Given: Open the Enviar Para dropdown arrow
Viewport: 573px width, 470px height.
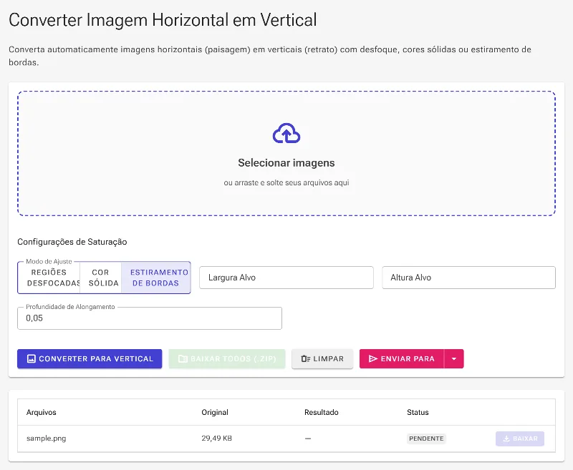Looking at the screenshot, I should click(454, 358).
